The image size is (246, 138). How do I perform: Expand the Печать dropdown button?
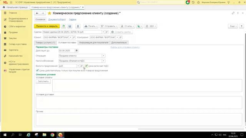91,26
